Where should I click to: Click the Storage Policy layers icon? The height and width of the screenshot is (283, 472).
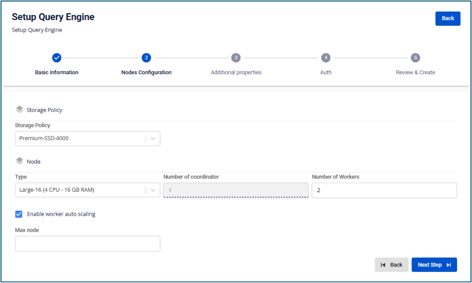pos(20,109)
